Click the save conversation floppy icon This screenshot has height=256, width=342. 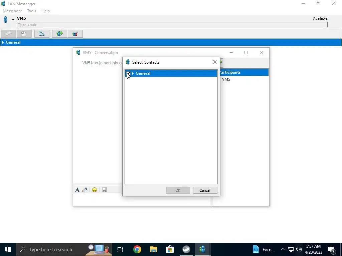[104, 190]
